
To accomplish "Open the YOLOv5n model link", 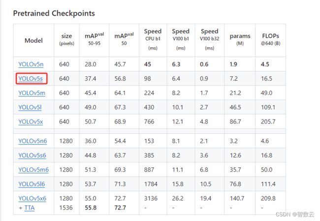I will (x=31, y=64).
